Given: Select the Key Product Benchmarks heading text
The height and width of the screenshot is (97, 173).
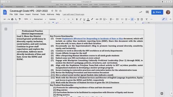Looking at the screenshot, I should click(x=62, y=85).
